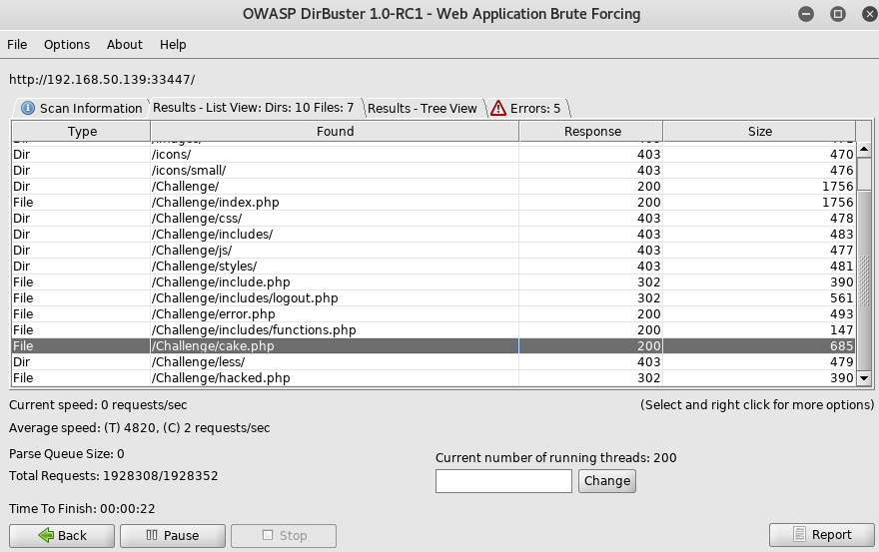The height and width of the screenshot is (552, 879).
Task: Click the Current speed: 0 requests/sec text
Action: pyautogui.click(x=98, y=404)
